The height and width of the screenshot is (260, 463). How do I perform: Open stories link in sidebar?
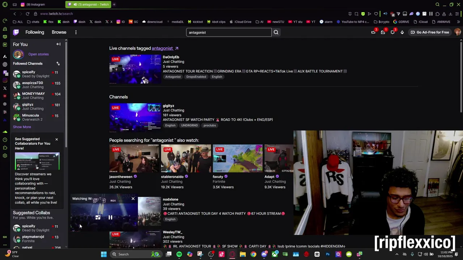(38, 54)
